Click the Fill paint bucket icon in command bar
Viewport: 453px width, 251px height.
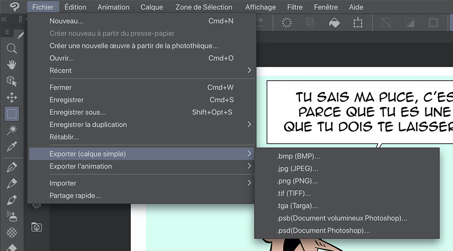tap(334, 22)
